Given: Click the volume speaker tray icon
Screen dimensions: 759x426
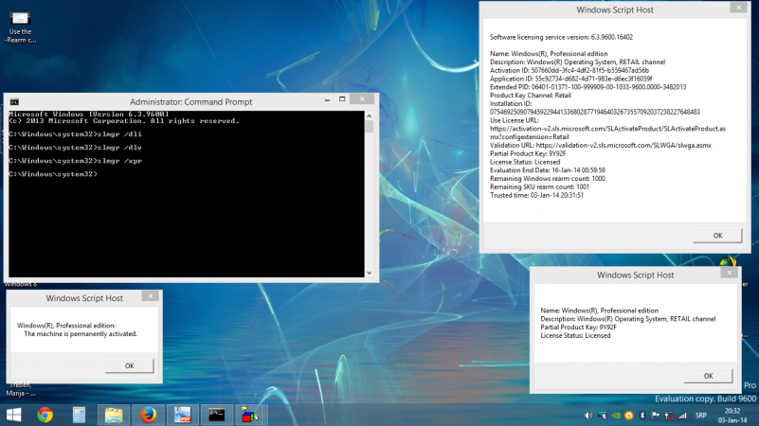Looking at the screenshot, I should point(588,416).
